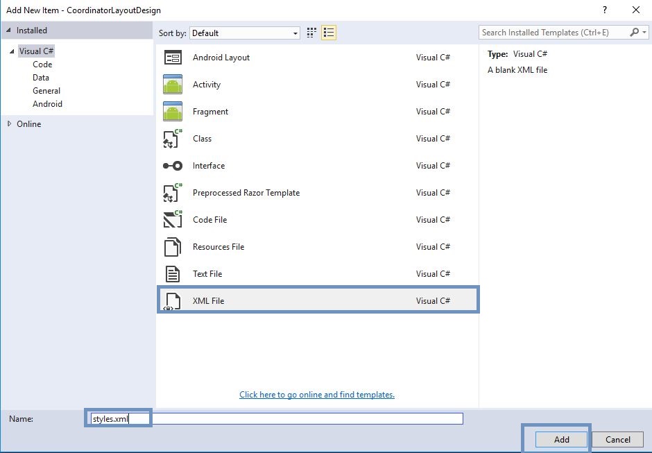
Task: Select the Class template icon
Action: (173, 139)
